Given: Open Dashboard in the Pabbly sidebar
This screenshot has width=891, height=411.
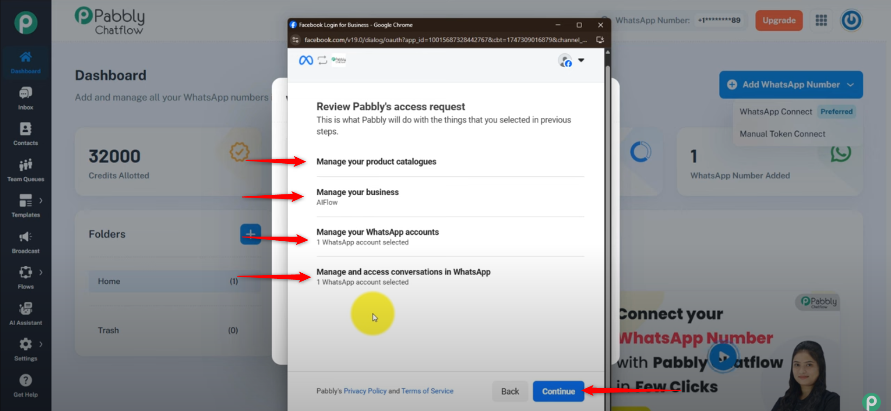Looking at the screenshot, I should pos(26,62).
